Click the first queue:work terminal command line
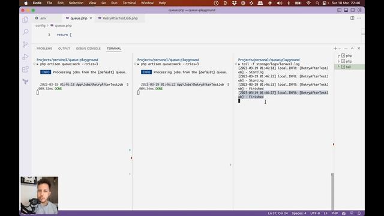The height and width of the screenshot is (216, 384). pos(69,64)
